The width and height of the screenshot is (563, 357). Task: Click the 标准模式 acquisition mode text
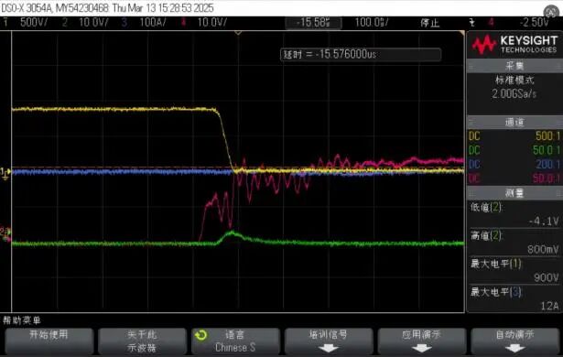click(514, 80)
